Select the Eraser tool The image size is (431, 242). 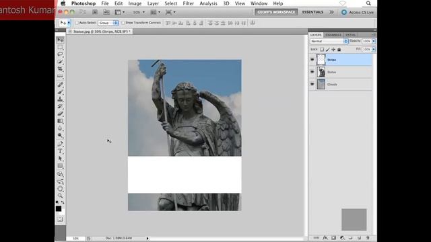(x=60, y=114)
